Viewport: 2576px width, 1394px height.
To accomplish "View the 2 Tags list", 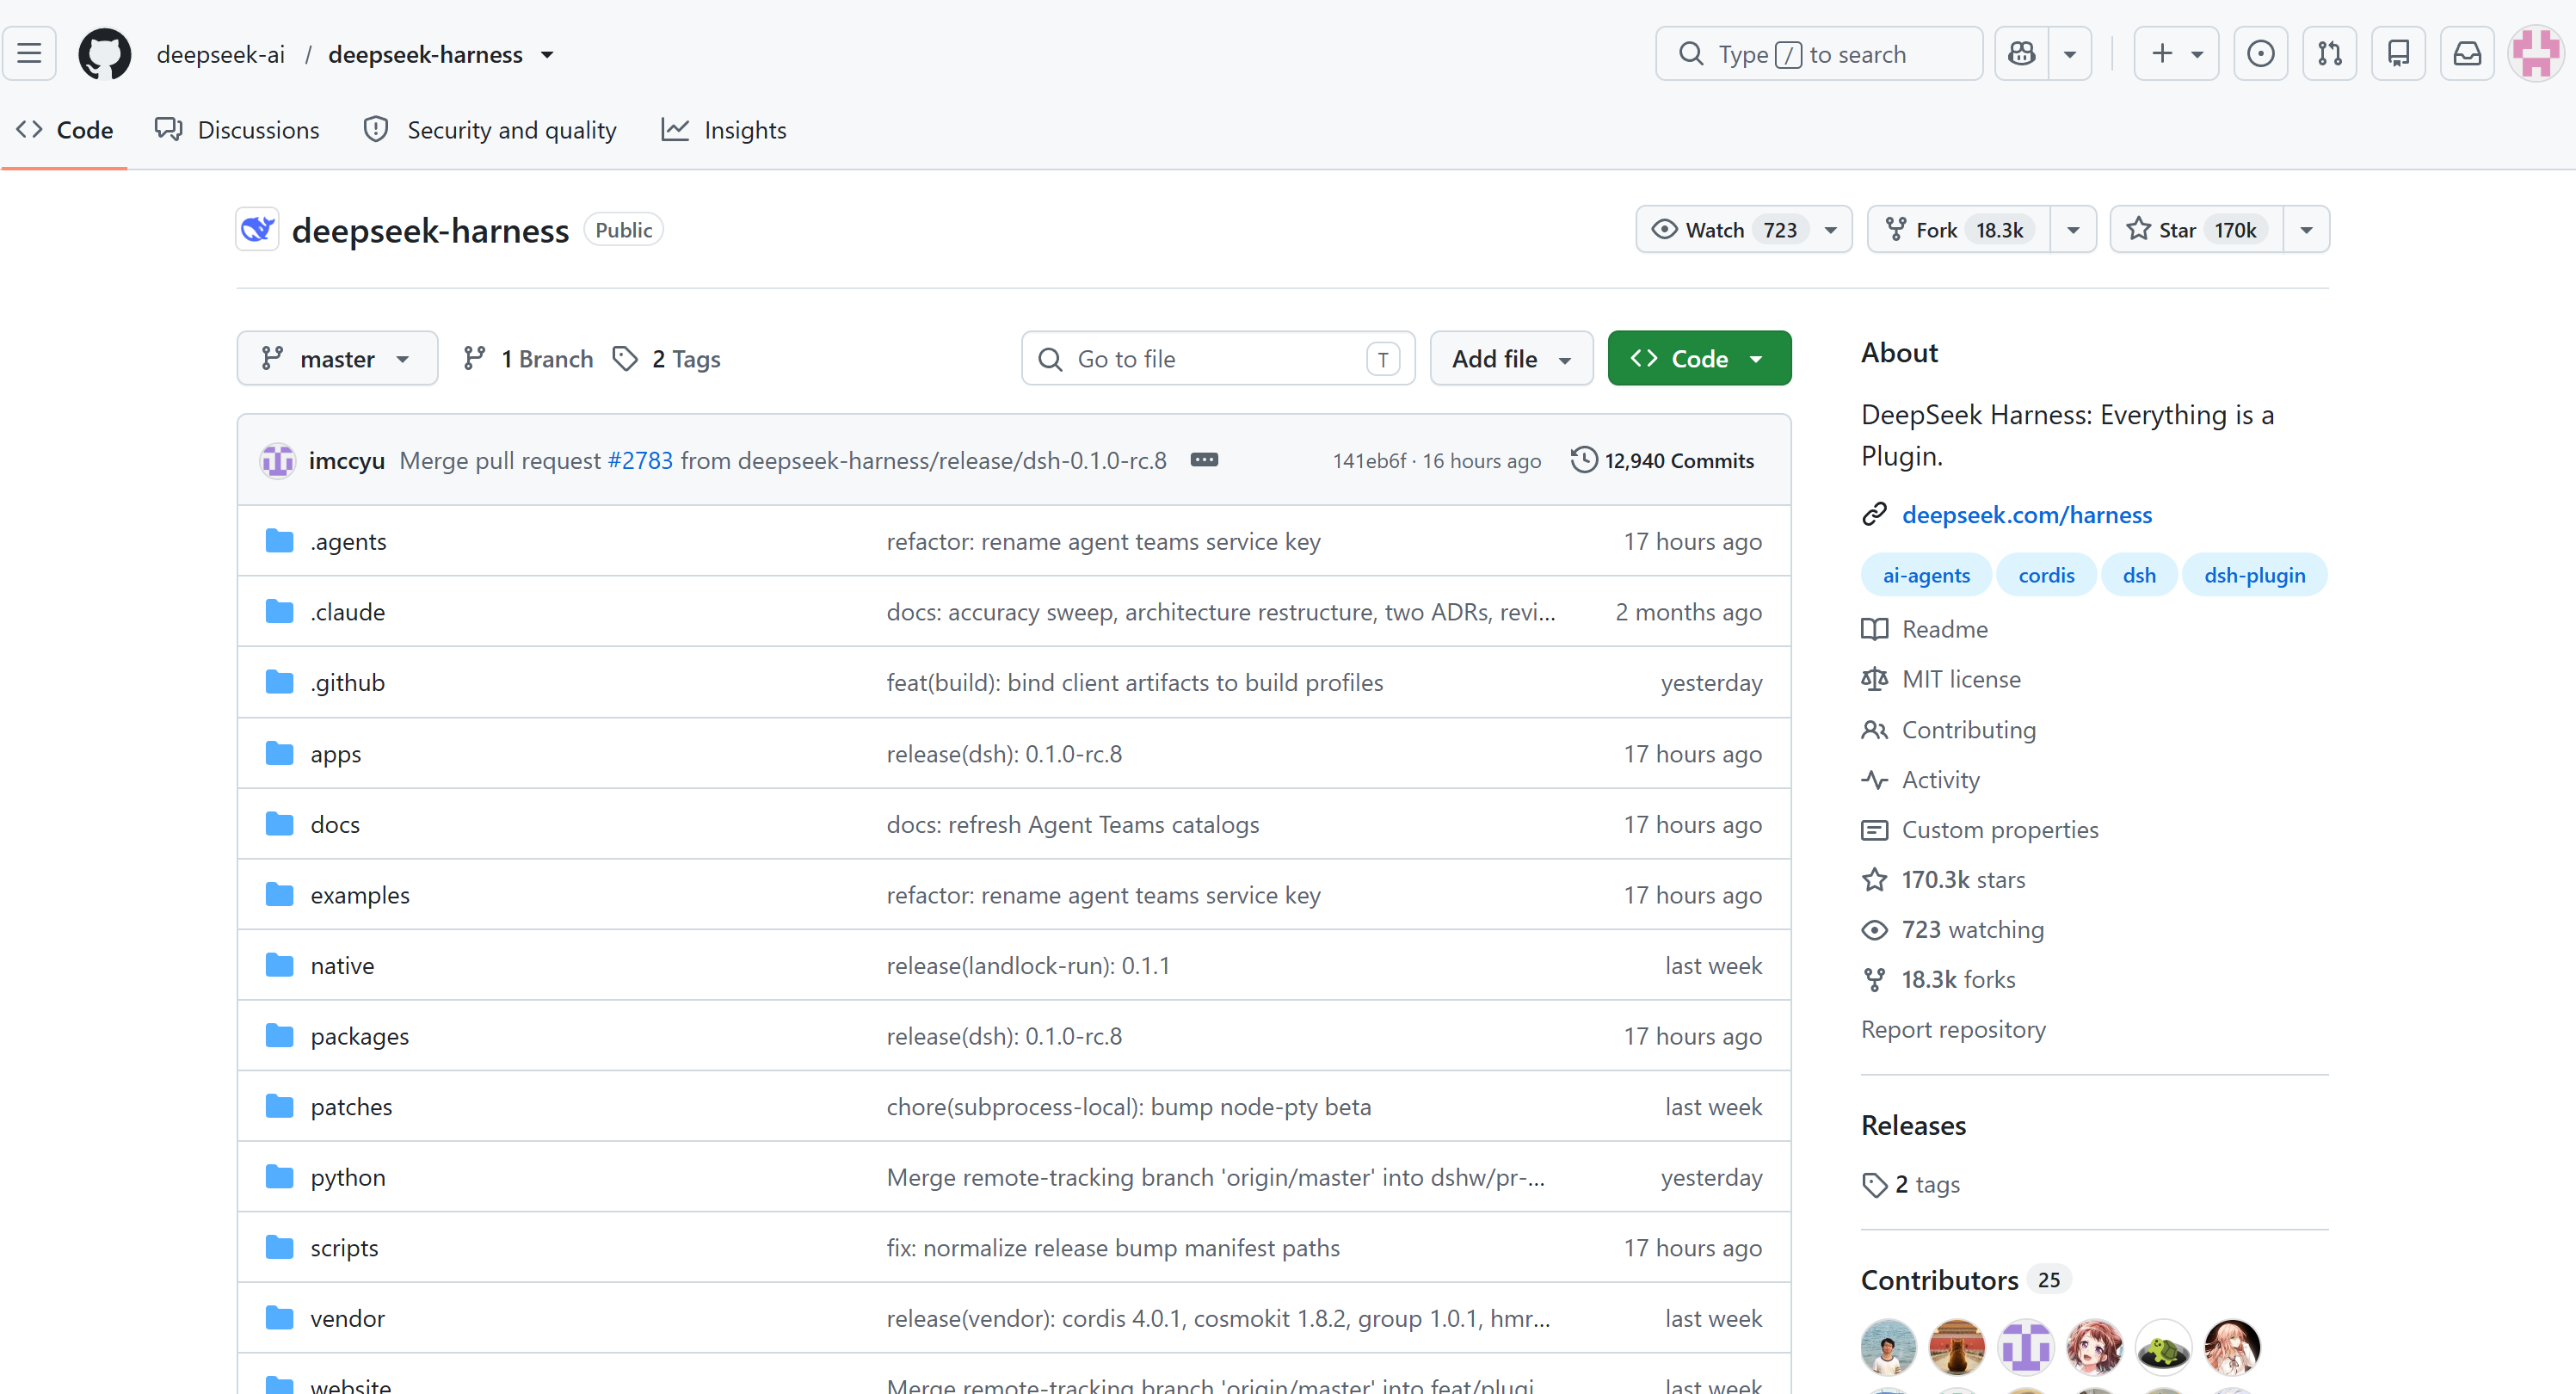I will [666, 358].
